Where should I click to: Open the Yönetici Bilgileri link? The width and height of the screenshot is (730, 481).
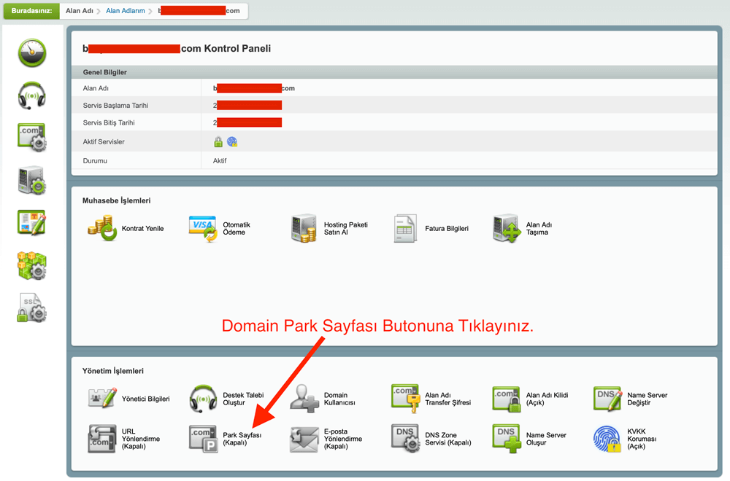146,399
